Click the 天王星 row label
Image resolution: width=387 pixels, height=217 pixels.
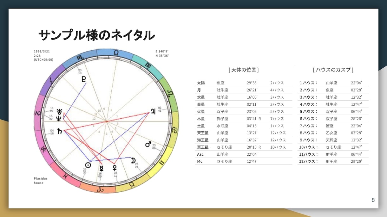click(x=203, y=133)
